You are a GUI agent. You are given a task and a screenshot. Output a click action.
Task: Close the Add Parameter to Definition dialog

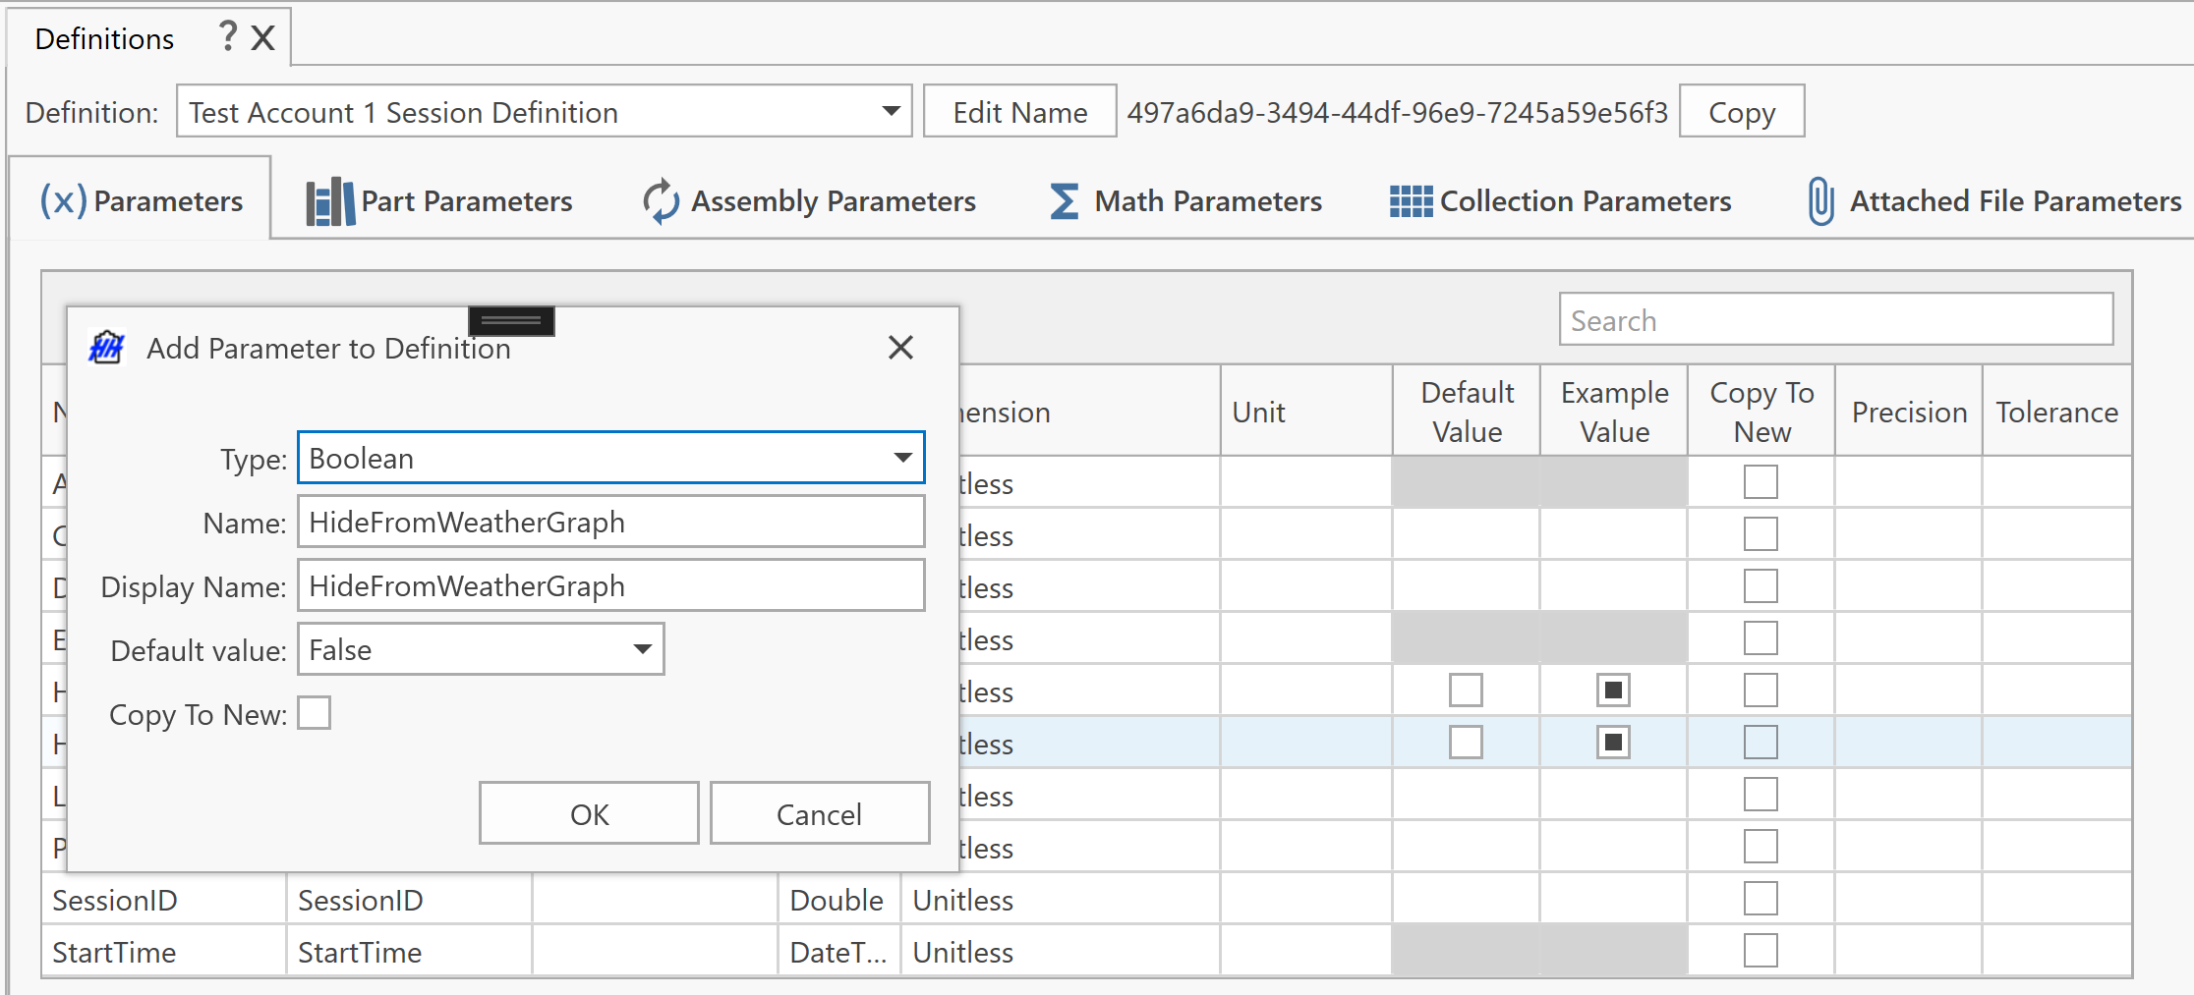pos(900,347)
